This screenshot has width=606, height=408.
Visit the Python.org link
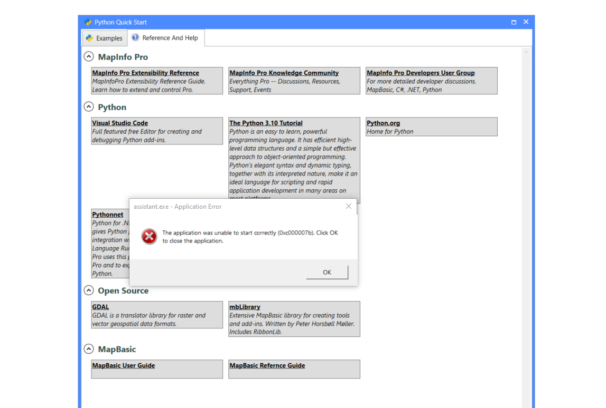coord(383,123)
